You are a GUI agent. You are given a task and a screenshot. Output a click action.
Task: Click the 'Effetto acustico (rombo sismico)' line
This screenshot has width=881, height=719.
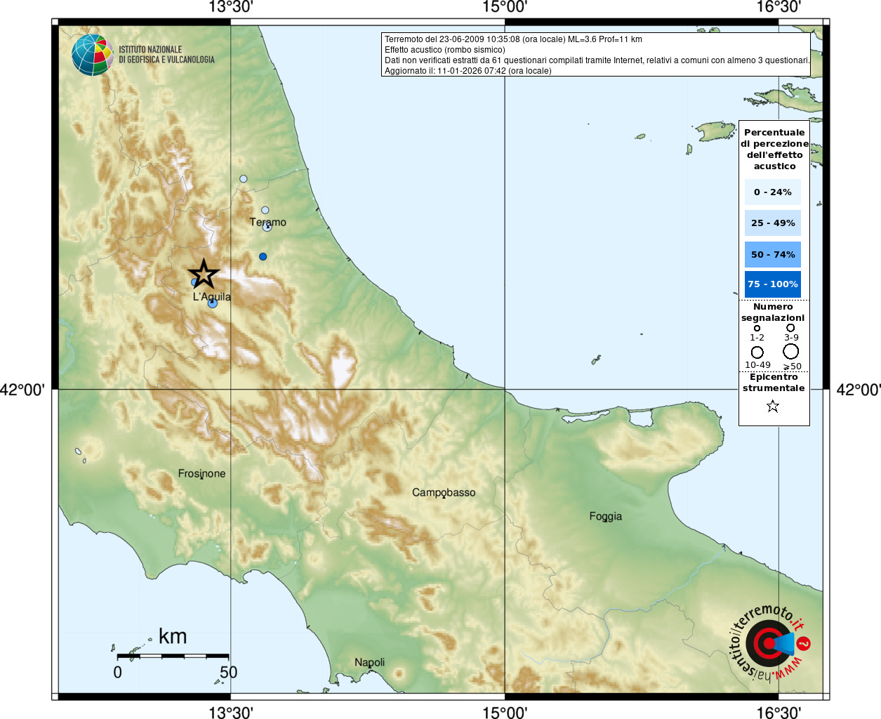444,50
